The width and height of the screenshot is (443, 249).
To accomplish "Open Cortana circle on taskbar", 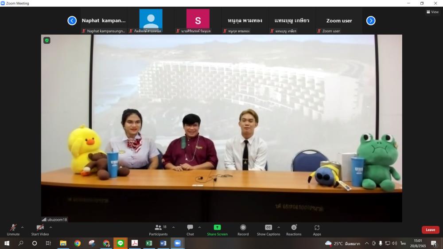I will [35, 243].
